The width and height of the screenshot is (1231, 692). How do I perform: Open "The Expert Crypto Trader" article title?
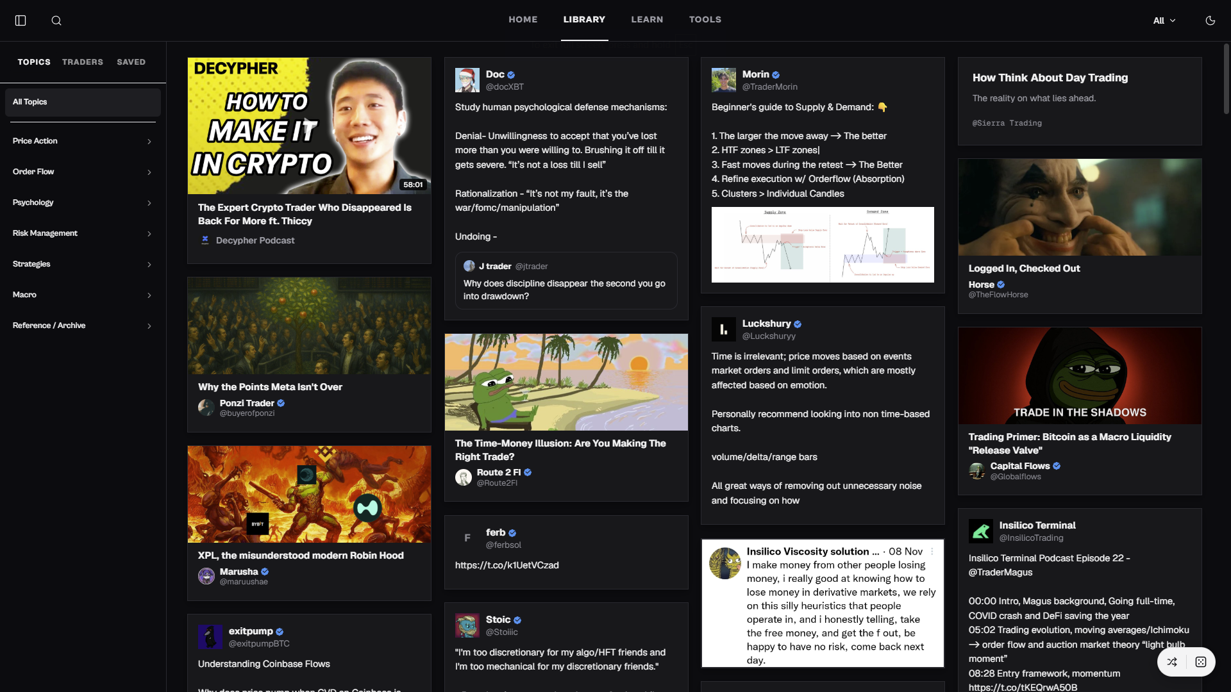305,214
